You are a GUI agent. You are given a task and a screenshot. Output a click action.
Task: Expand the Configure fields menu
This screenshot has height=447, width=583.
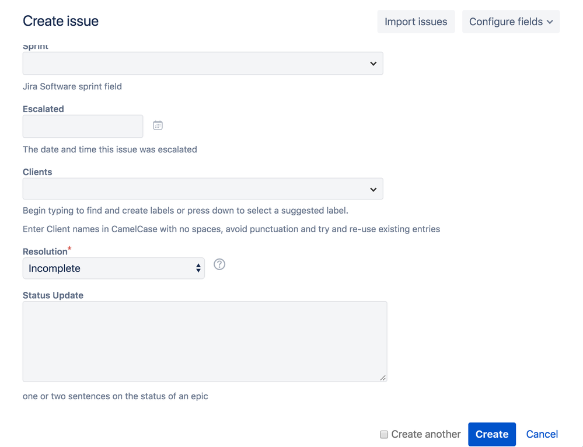click(511, 22)
